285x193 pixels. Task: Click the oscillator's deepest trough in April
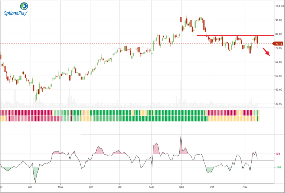point(35,181)
